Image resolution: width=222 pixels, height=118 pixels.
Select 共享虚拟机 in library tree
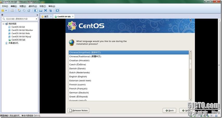coord(13,43)
